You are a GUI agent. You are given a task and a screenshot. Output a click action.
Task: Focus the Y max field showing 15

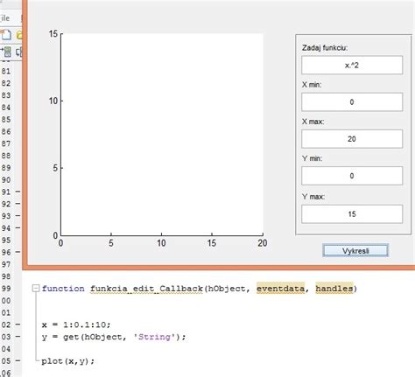[352, 214]
